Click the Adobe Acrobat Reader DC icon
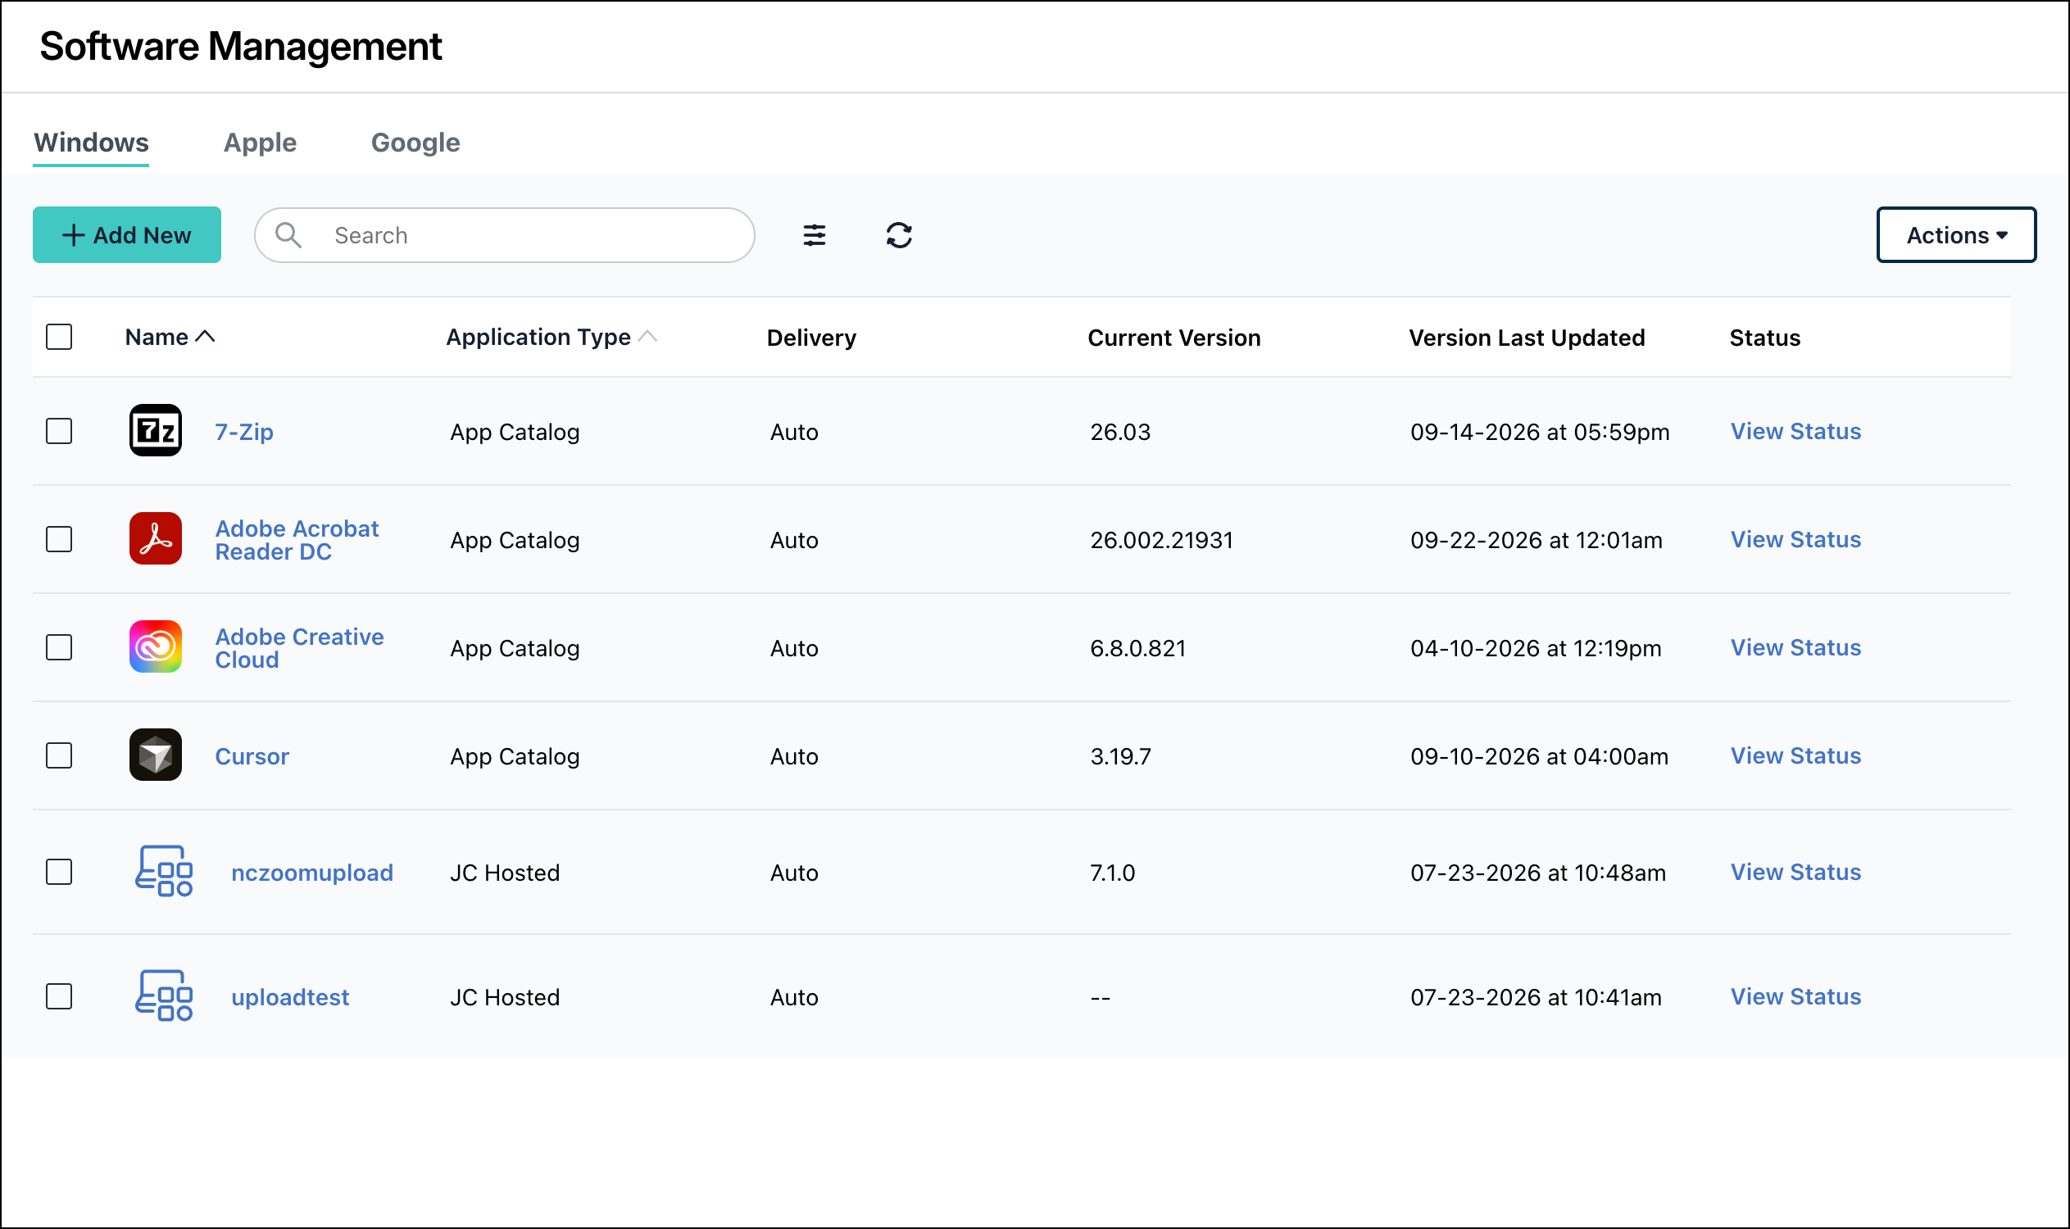This screenshot has width=2070, height=1229. point(156,538)
